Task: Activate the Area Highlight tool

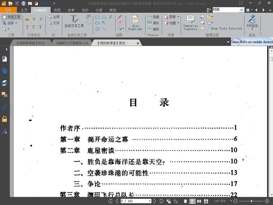Action: coord(135,23)
